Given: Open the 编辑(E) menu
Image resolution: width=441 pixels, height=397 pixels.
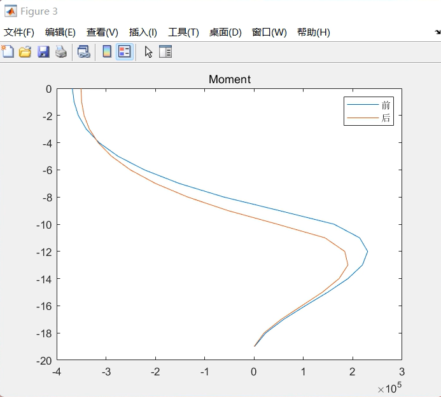Looking at the screenshot, I should [60, 32].
